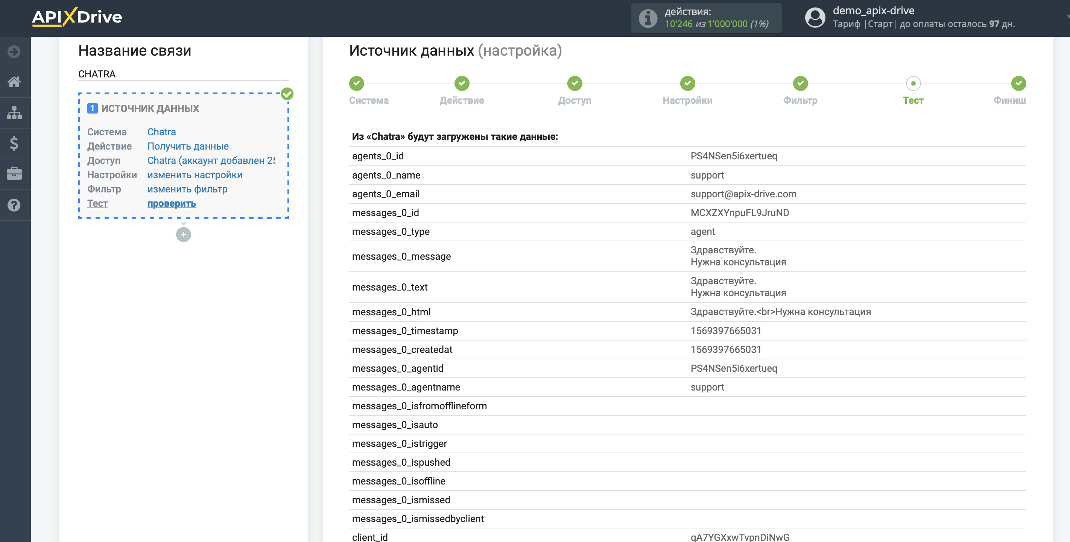This screenshot has height=542, width=1070.
Task: Select the Финиш step label
Action: pyautogui.click(x=1009, y=100)
